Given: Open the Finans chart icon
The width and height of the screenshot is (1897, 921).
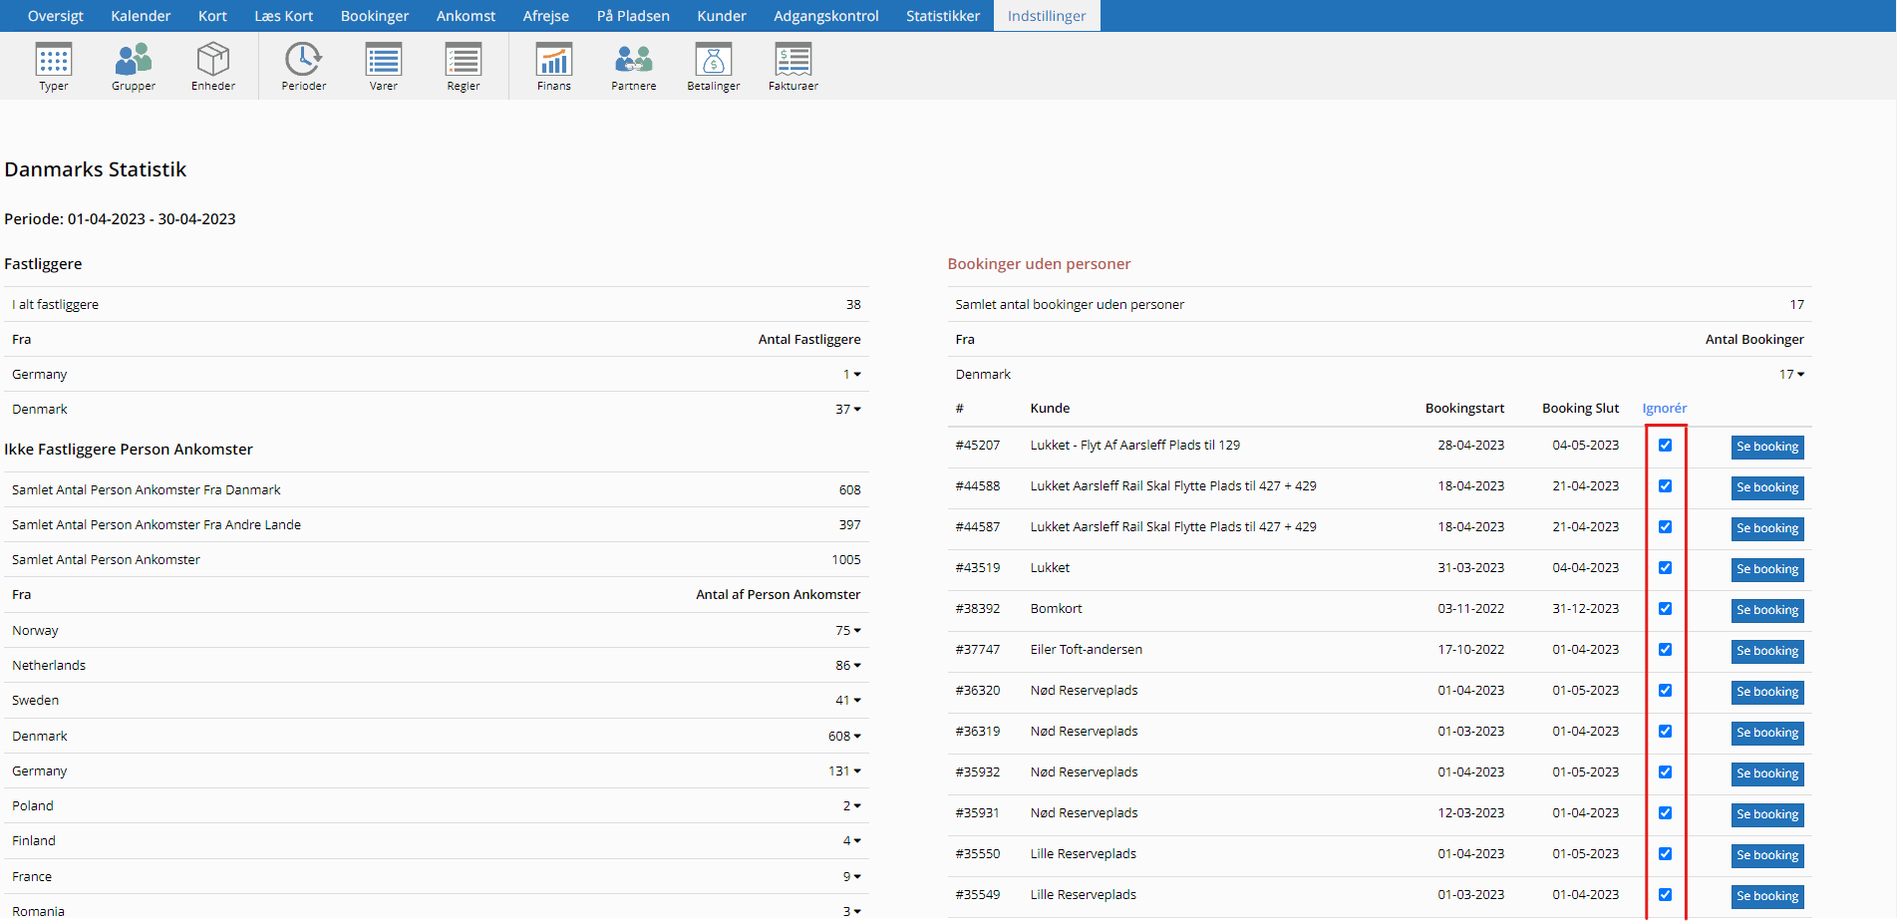Looking at the screenshot, I should point(553,62).
